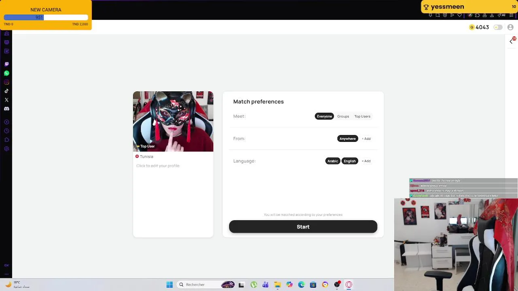Click the snapshot icon in browser toolbar

tap(437, 15)
